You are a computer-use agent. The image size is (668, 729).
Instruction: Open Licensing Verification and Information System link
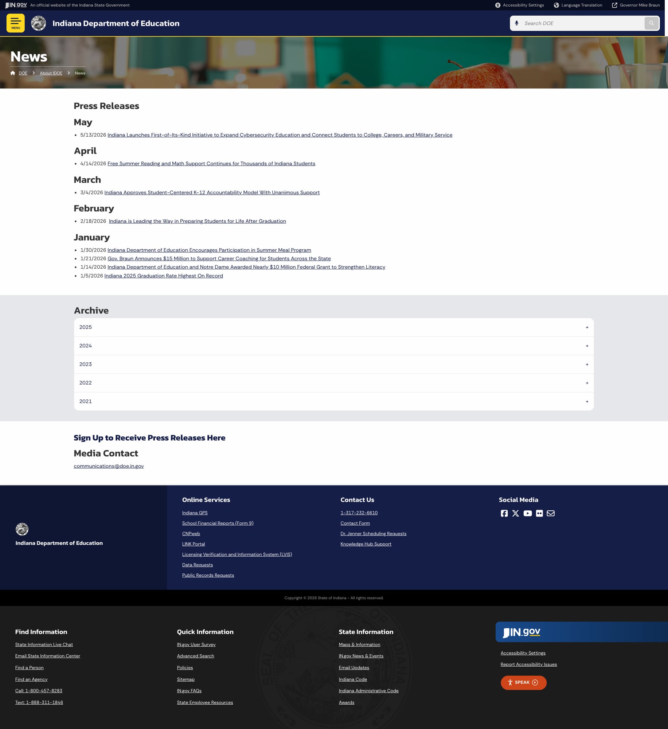tap(237, 554)
